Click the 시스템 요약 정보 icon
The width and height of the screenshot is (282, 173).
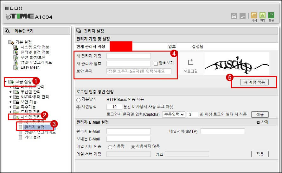pyautogui.click(x=16, y=47)
